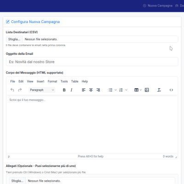Insert a table via the table icon
This screenshot has width=184, height=184.
click(x=136, y=90)
